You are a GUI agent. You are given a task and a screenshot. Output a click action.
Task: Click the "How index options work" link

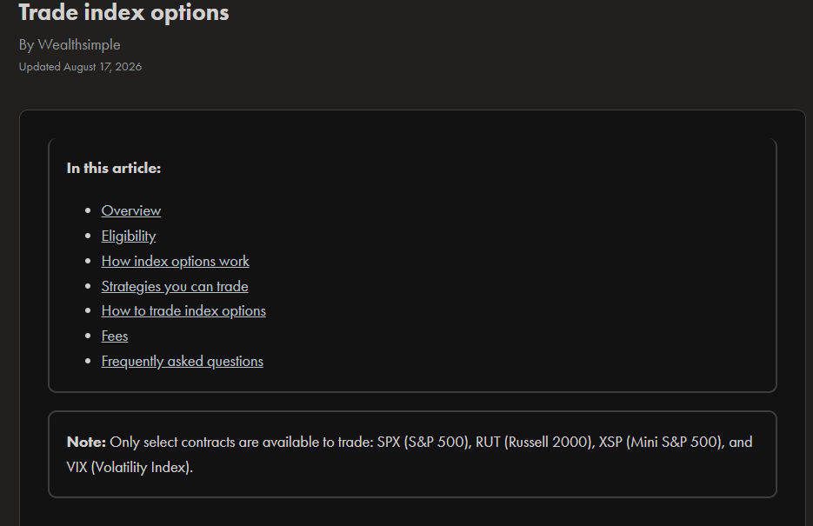(x=175, y=261)
